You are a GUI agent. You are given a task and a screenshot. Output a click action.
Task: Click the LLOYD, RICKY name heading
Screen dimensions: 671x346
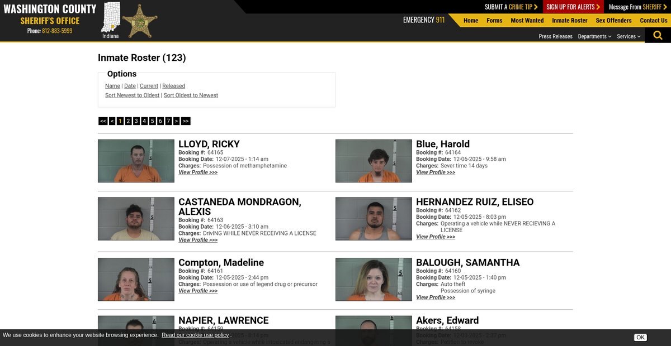209,144
